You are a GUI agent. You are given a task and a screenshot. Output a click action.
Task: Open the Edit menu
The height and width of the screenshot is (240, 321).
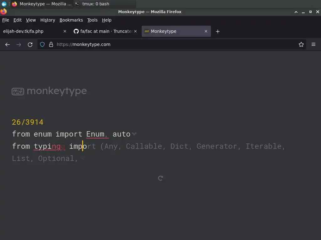click(18, 20)
